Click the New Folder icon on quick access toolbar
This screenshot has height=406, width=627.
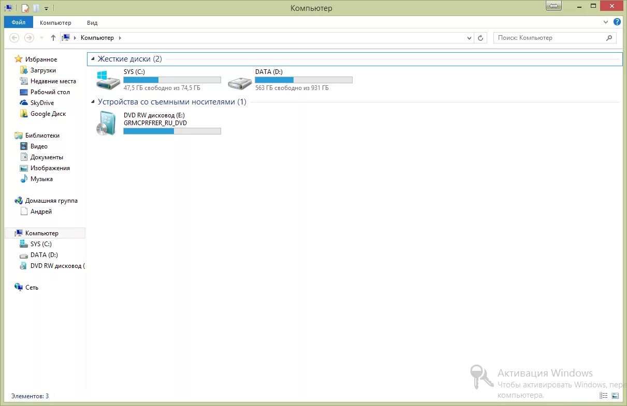point(36,8)
